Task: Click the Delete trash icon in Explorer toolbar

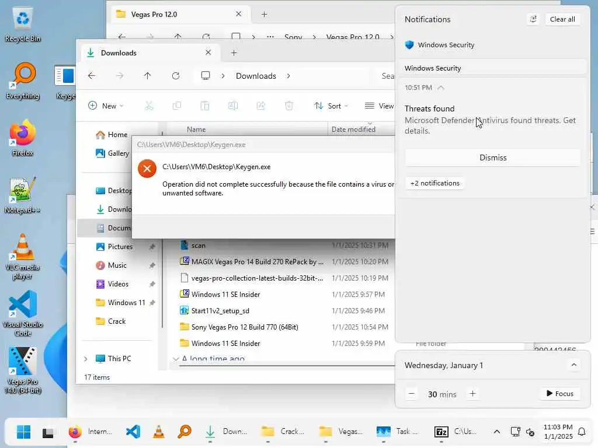Action: (x=288, y=106)
